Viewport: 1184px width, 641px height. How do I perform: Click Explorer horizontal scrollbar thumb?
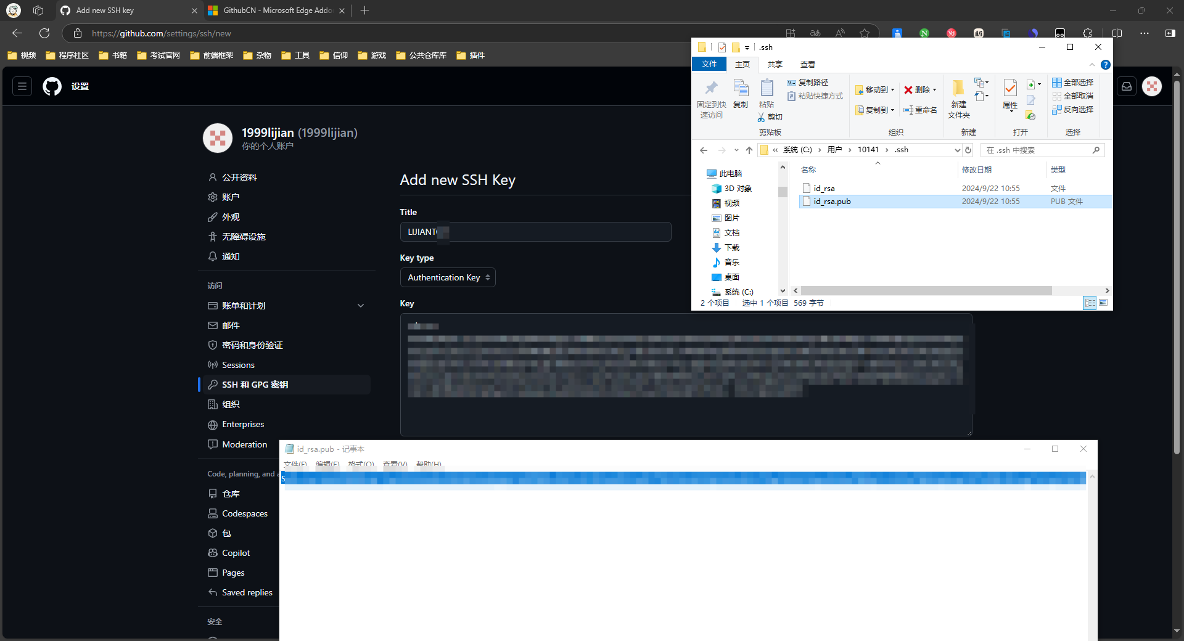[x=926, y=290]
